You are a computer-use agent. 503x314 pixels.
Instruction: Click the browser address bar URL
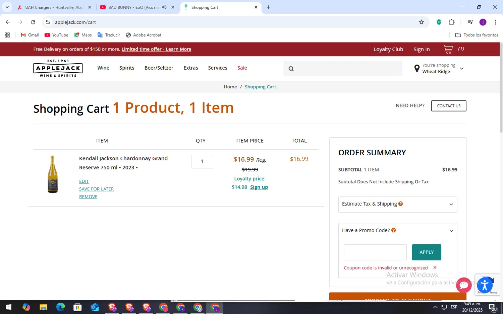coord(75,22)
